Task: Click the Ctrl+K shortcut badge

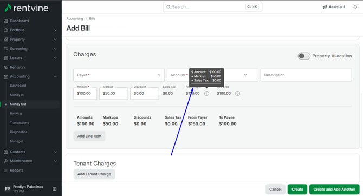Action: [252, 6]
